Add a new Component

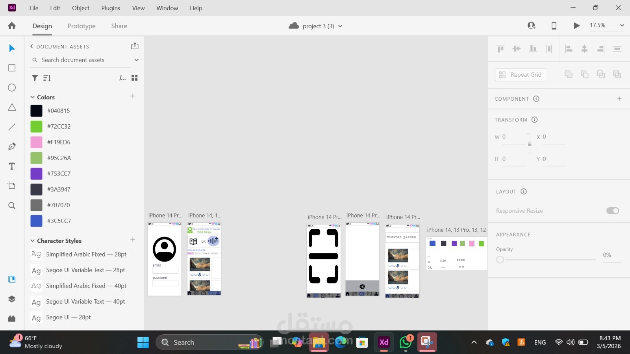click(619, 99)
